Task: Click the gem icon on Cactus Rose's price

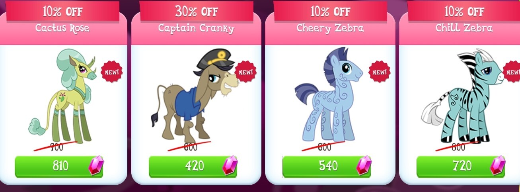Action: coord(95,165)
